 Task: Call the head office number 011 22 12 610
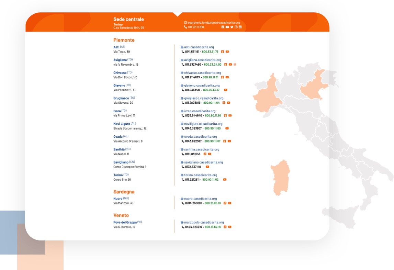point(196,27)
